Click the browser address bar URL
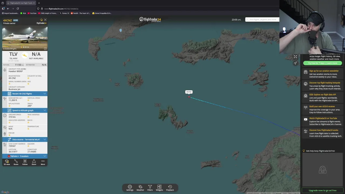Screen dimensions: 345x194 61,9
